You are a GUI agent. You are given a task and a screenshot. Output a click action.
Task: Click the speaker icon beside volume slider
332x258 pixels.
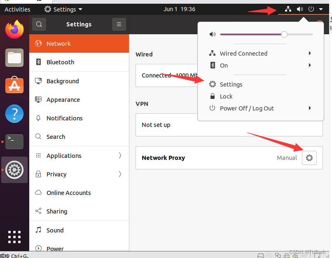pos(213,34)
